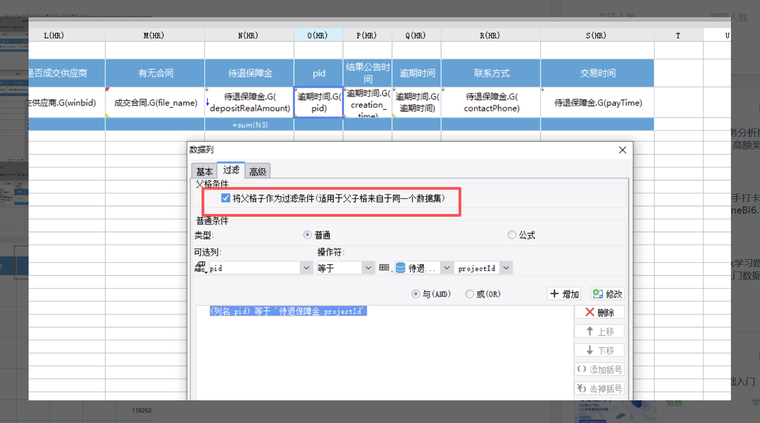
Task: Toggle the parent cell filter condition checkbox
Action: coord(226,198)
